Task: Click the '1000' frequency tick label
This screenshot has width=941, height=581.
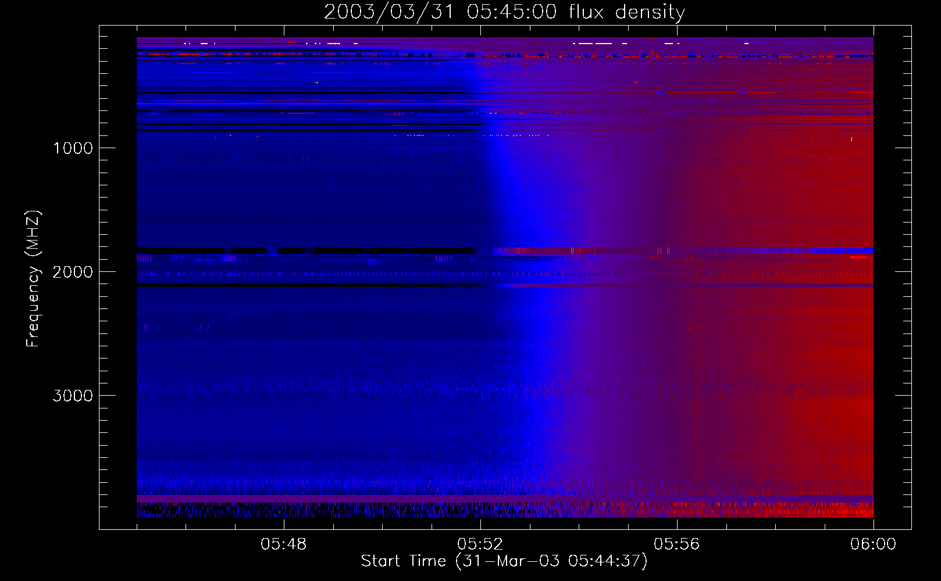Action: (73, 148)
